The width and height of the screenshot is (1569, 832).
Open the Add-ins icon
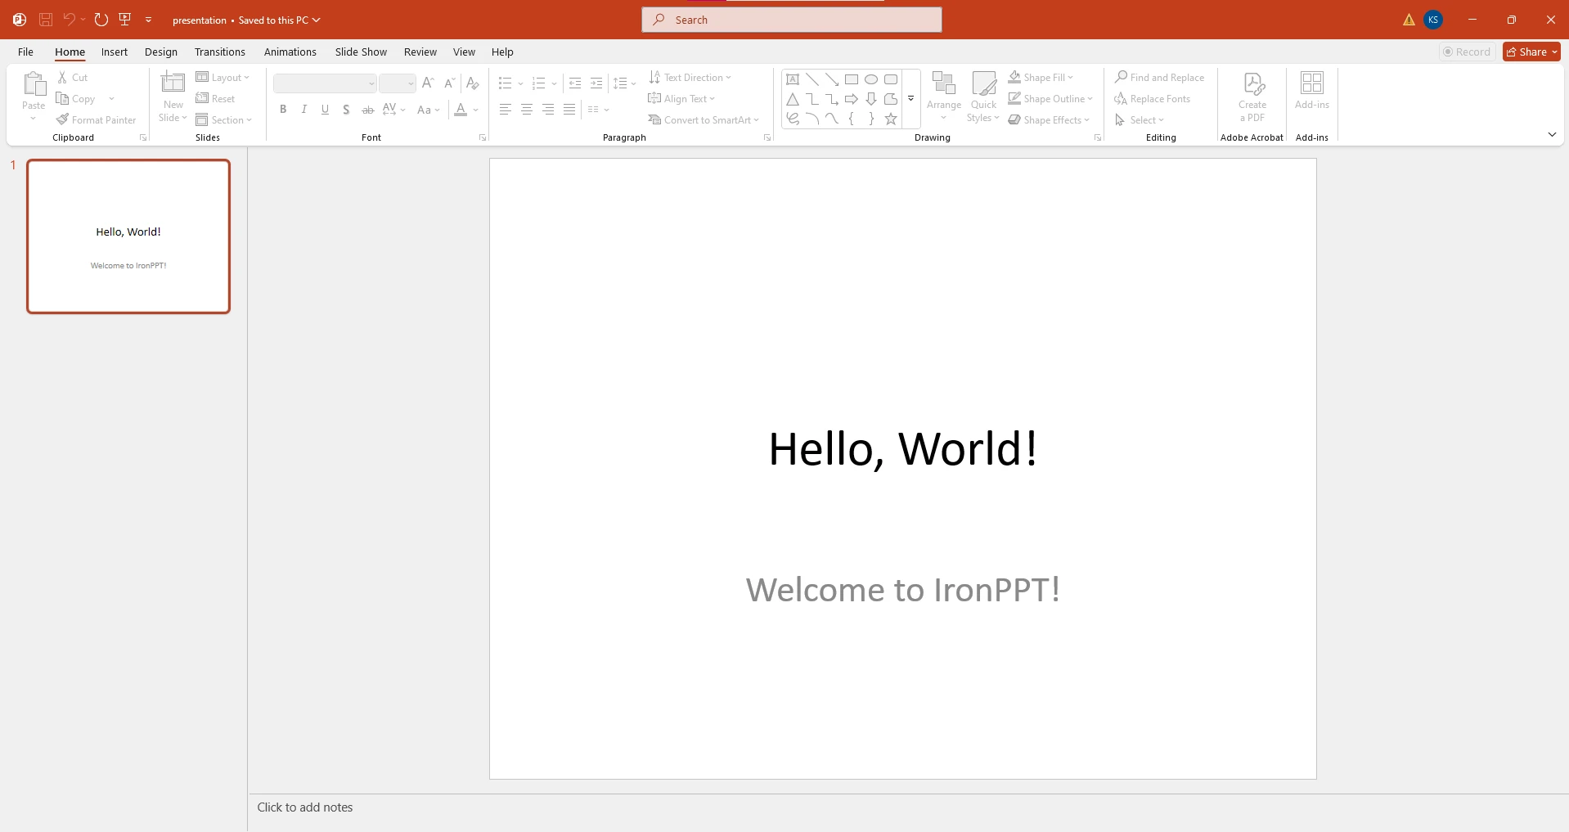tap(1311, 84)
